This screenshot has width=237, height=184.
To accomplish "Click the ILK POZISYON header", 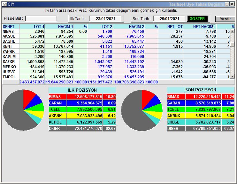I will [x=82, y=90].
